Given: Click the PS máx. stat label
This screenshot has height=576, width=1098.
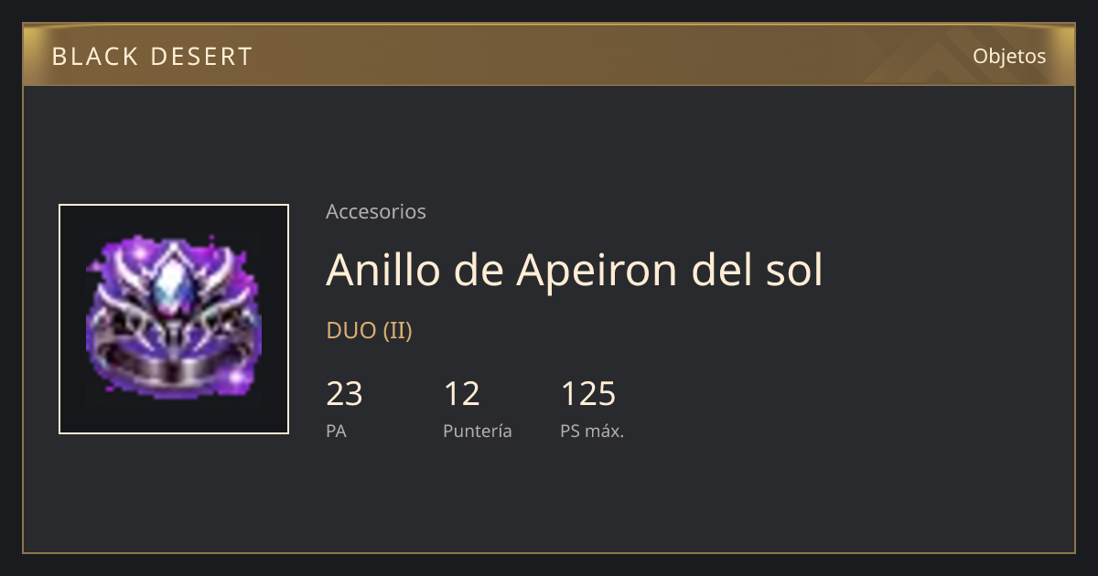Looking at the screenshot, I should [592, 431].
